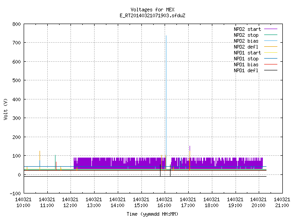Click the purple spike just after 17:00
This screenshot has width=291, height=218.
pyautogui.click(x=190, y=149)
